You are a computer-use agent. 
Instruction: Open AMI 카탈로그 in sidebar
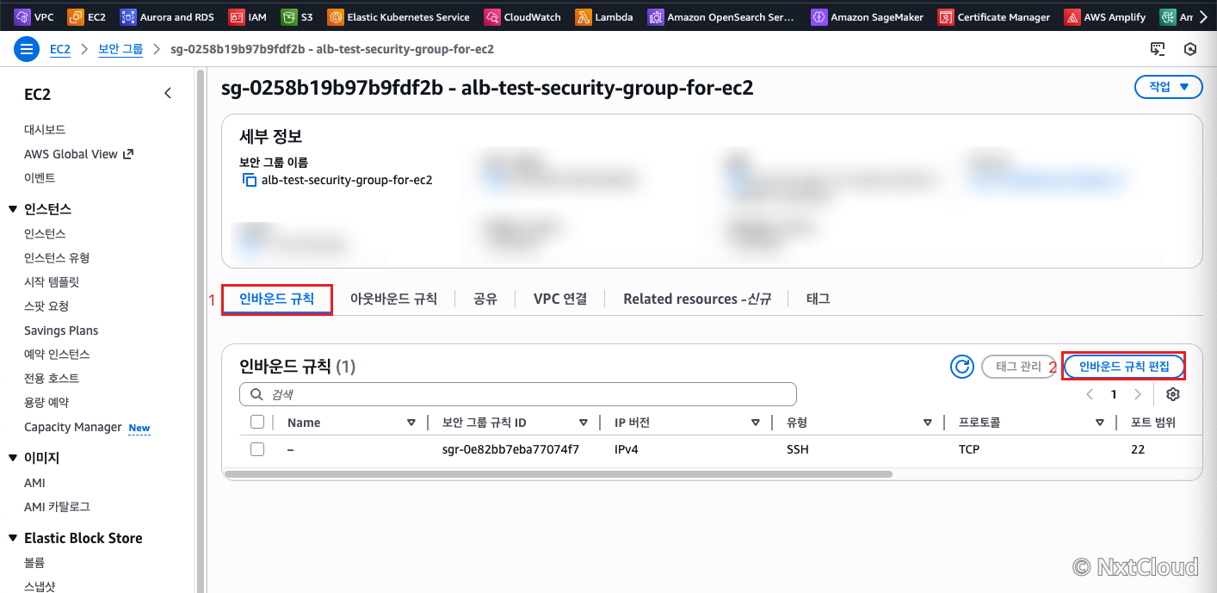[57, 507]
